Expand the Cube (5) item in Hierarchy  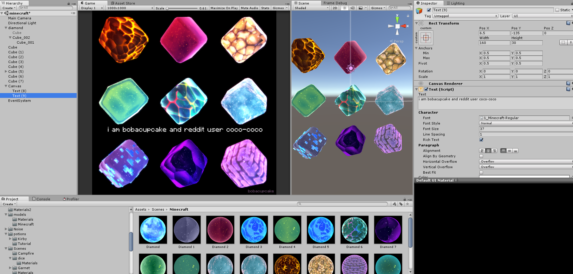(x=6, y=72)
